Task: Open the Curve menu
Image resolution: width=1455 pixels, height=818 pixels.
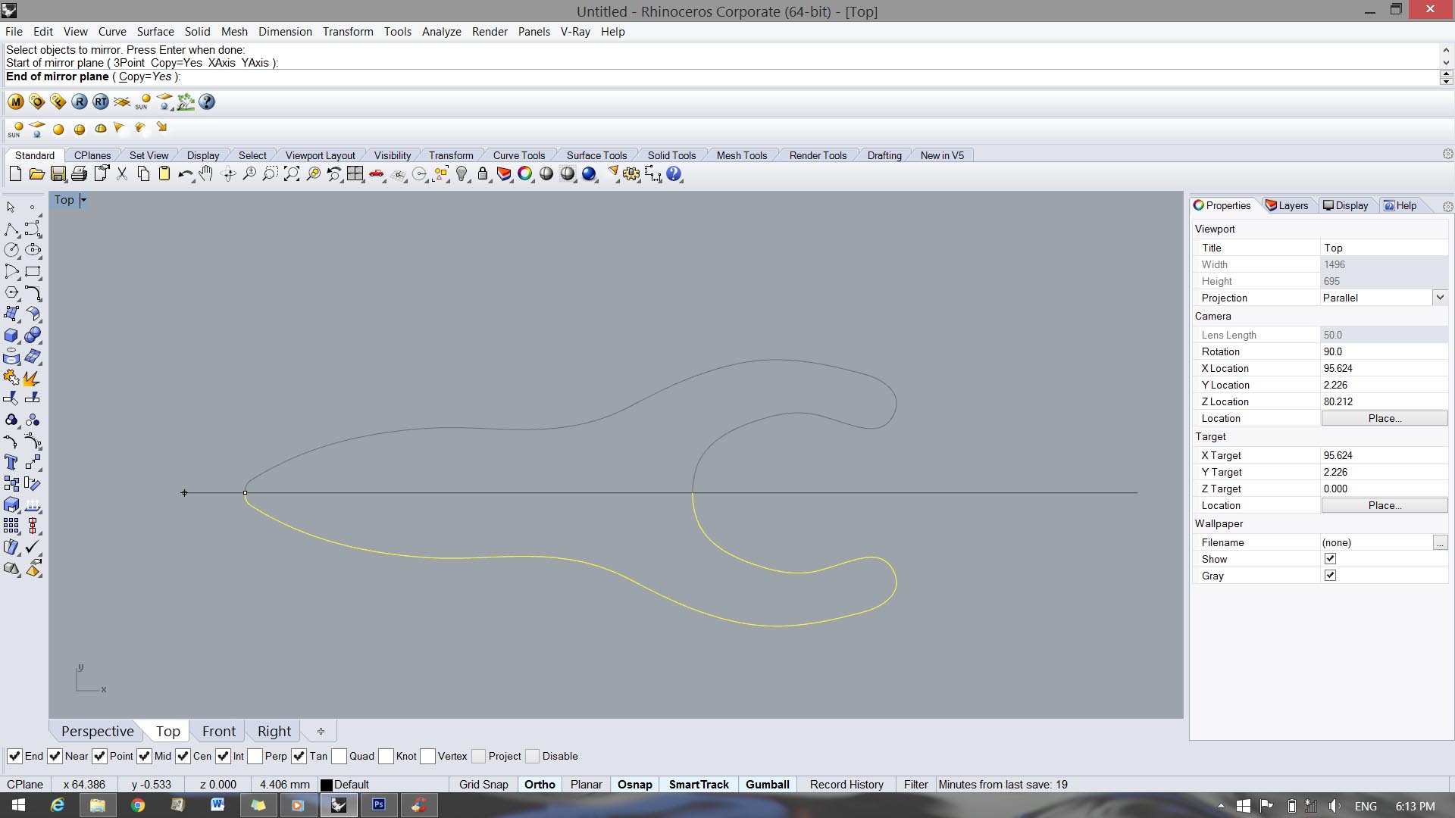Action: 112,32
